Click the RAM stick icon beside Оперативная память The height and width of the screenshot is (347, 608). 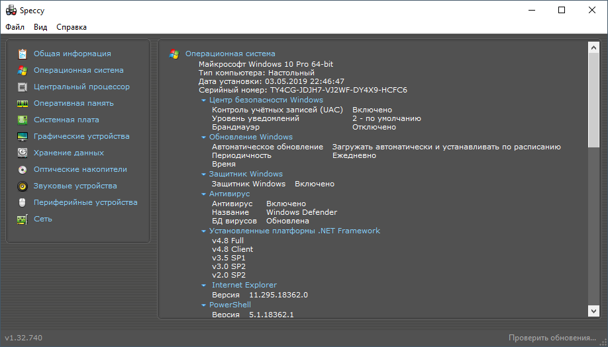[23, 104]
